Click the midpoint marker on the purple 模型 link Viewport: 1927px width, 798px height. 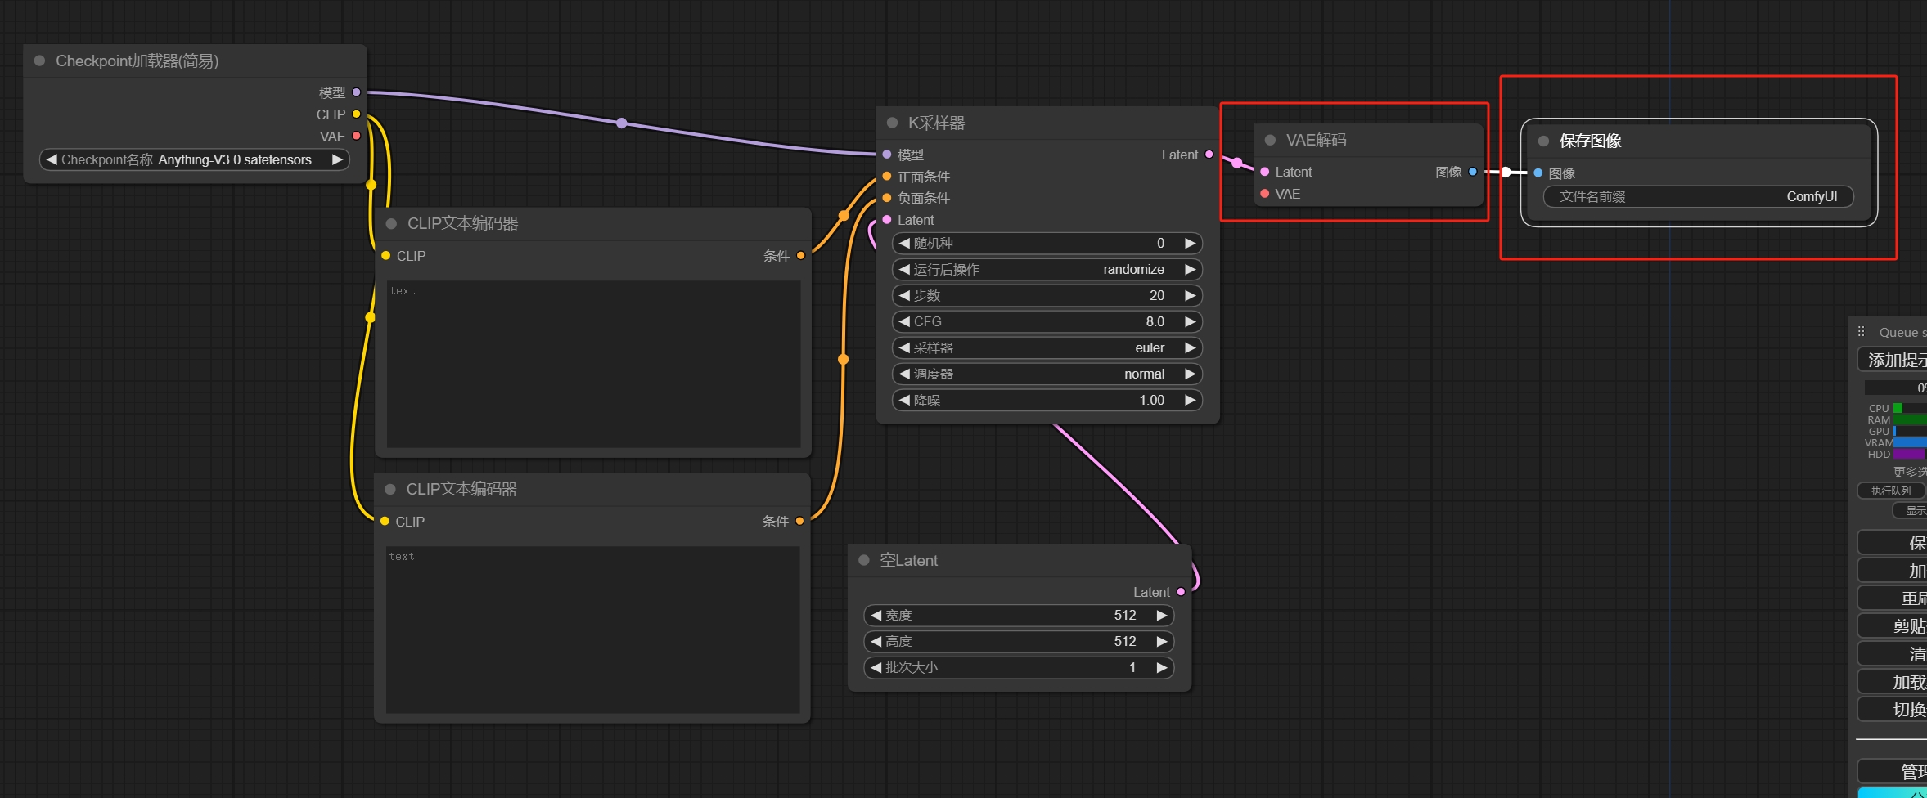click(622, 123)
